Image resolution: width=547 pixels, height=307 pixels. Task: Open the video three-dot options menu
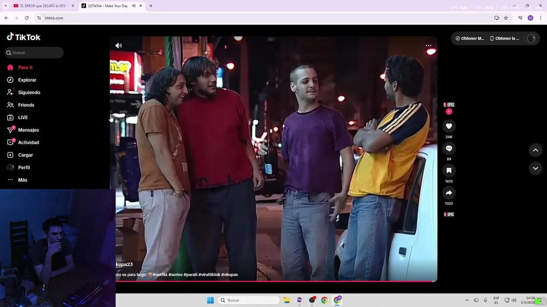(428, 46)
